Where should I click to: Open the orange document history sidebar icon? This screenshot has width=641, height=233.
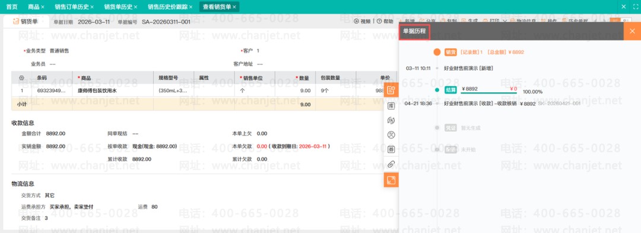click(x=391, y=90)
